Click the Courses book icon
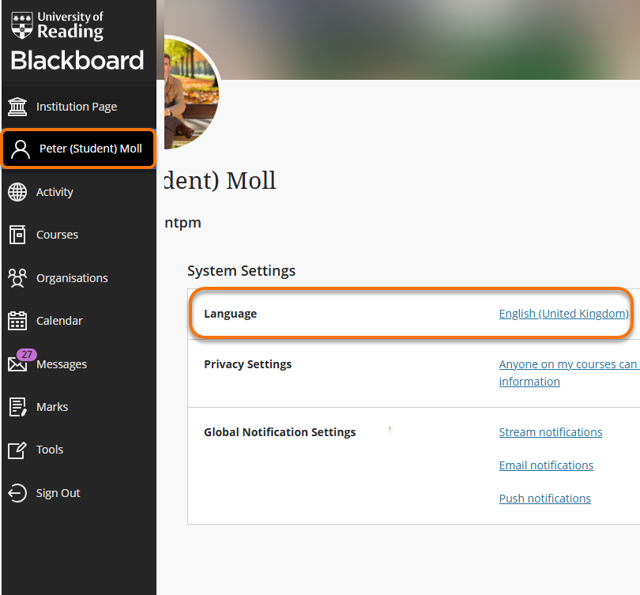This screenshot has height=595, width=640. [17, 235]
